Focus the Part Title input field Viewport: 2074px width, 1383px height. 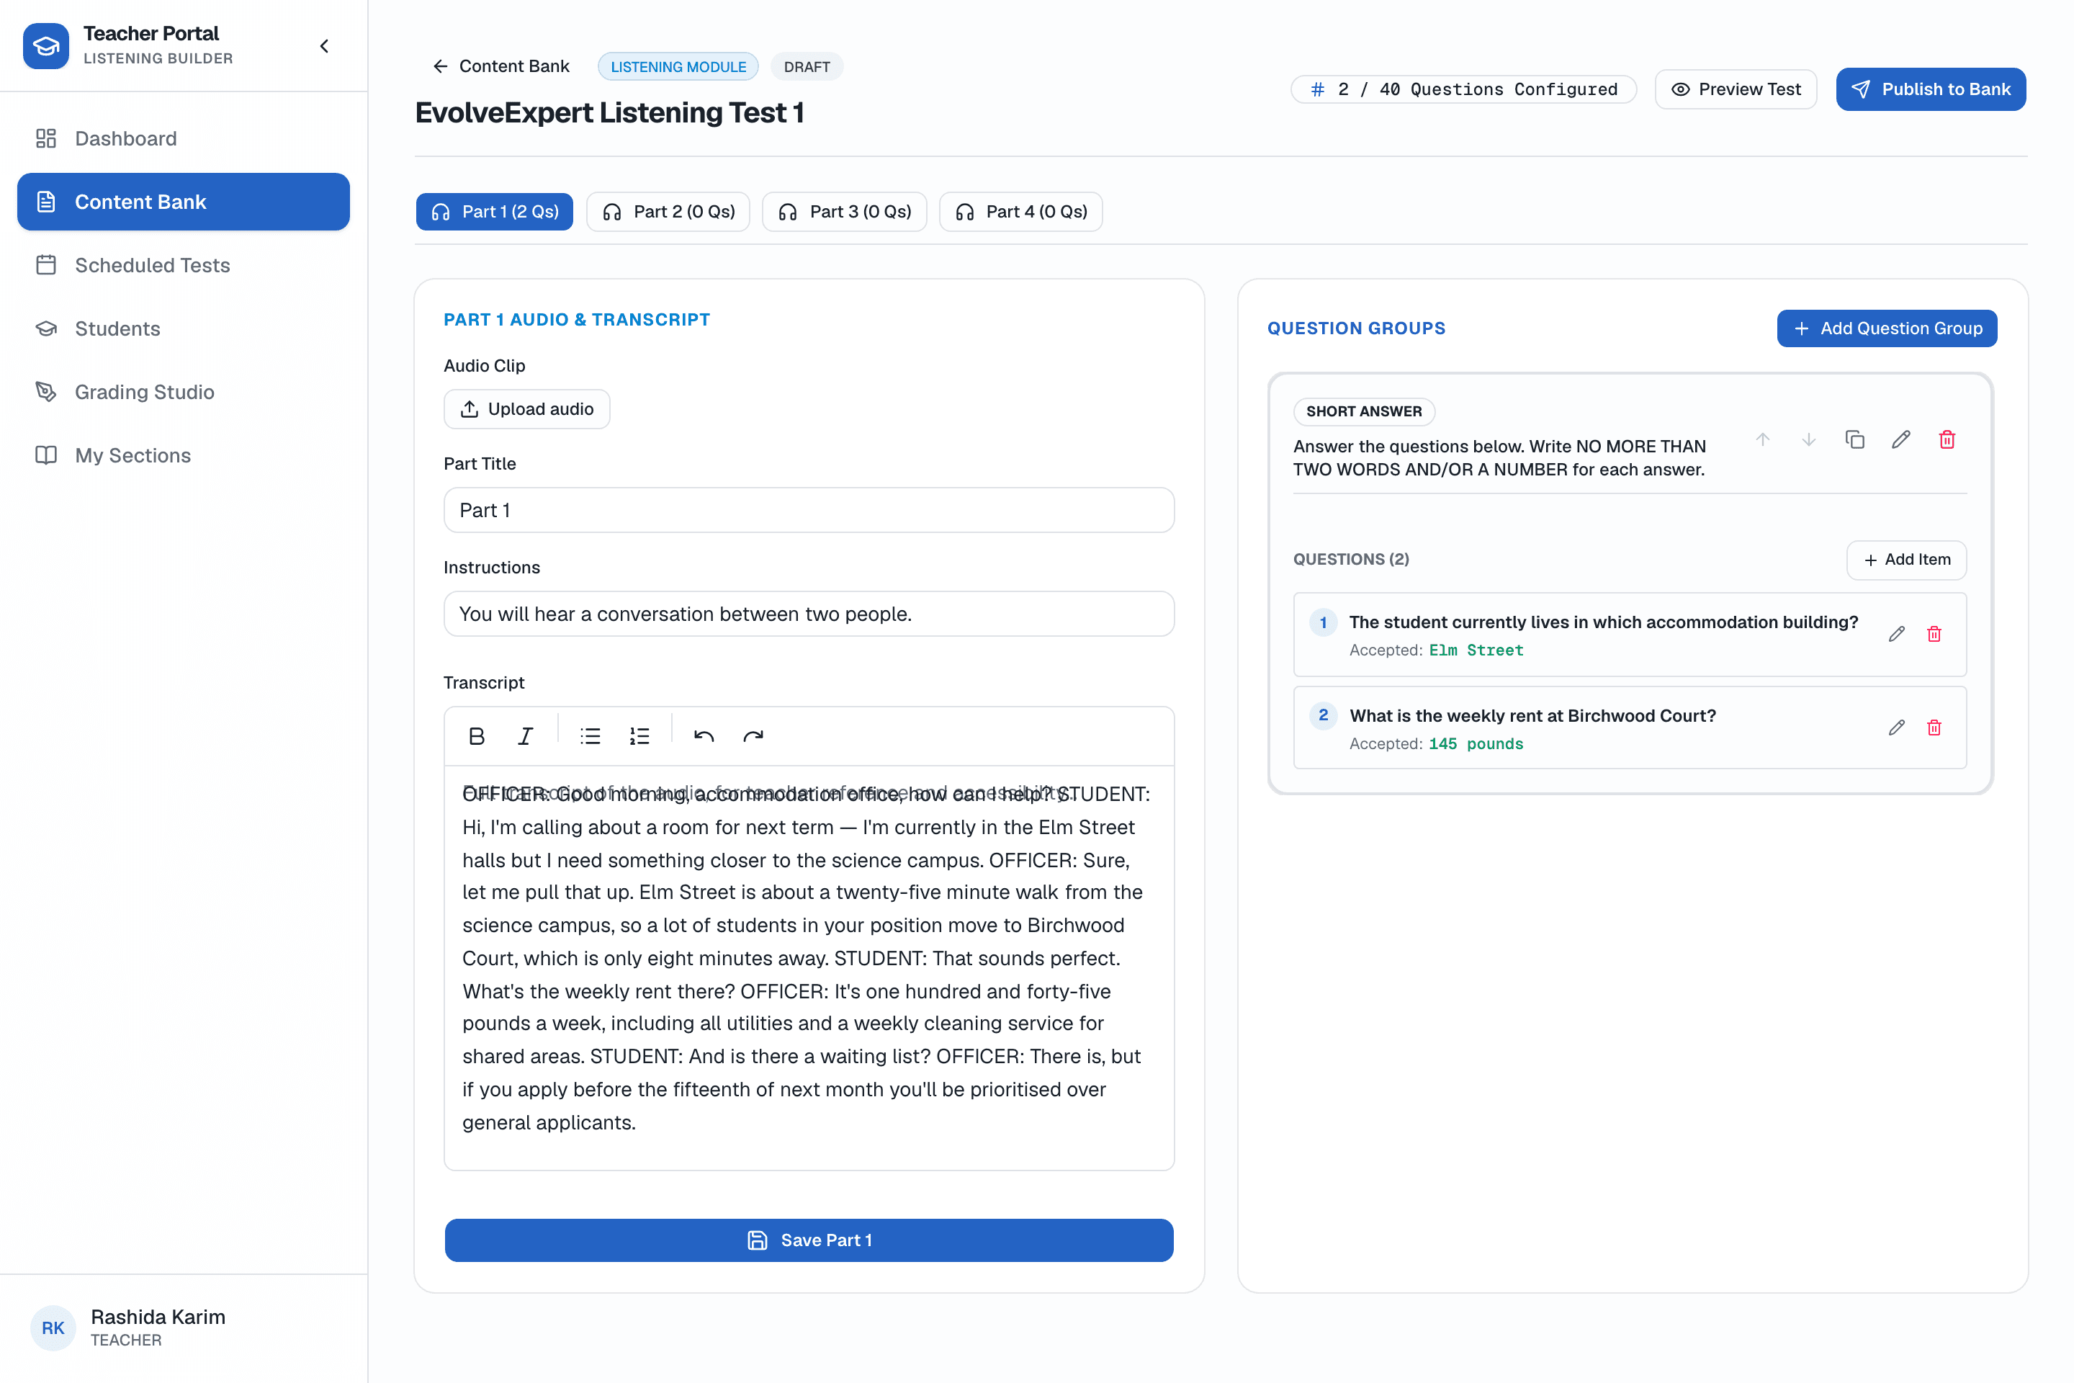[x=809, y=510]
